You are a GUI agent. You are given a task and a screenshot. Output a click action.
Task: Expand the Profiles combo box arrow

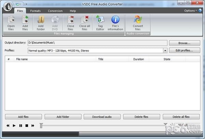(165, 51)
